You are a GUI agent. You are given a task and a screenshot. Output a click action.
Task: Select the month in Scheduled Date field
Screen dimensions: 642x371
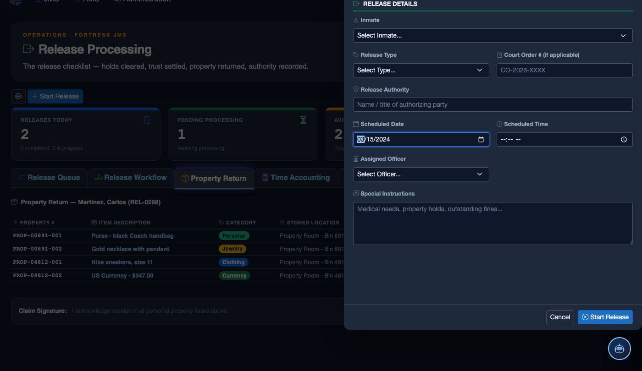click(361, 139)
